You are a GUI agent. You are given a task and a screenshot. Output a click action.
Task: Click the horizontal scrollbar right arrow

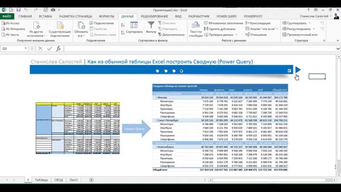point(334,180)
